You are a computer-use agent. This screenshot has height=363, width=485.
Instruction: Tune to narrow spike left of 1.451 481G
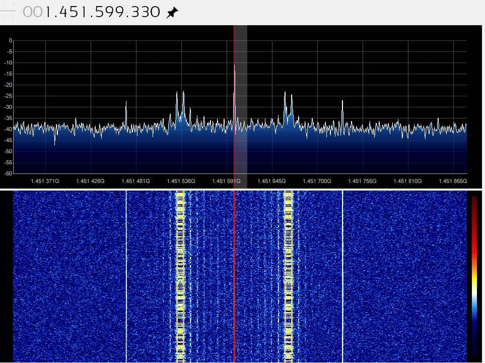tap(126, 114)
